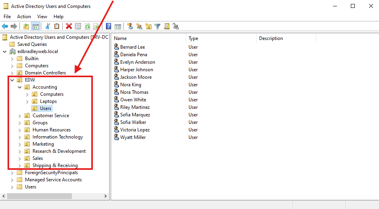
Task: Expand Laptops under Accounting
Action: 27,102
